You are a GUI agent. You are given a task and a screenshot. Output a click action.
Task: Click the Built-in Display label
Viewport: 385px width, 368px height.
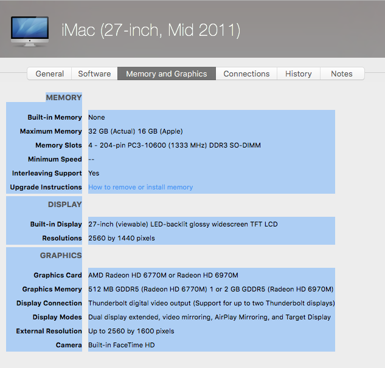click(x=56, y=224)
